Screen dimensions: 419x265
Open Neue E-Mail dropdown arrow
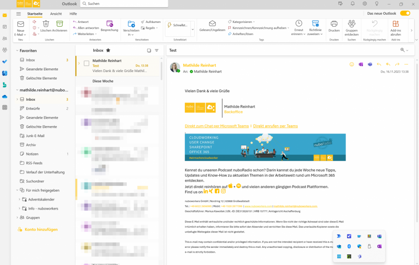click(25, 35)
